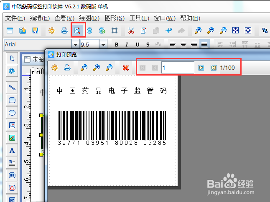Screen dimensions: 270x202
Task: Open the 查看(V) menu
Action: pyautogui.click(x=64, y=18)
